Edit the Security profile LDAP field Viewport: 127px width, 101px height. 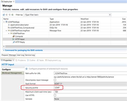pyautogui.click(x=90, y=88)
